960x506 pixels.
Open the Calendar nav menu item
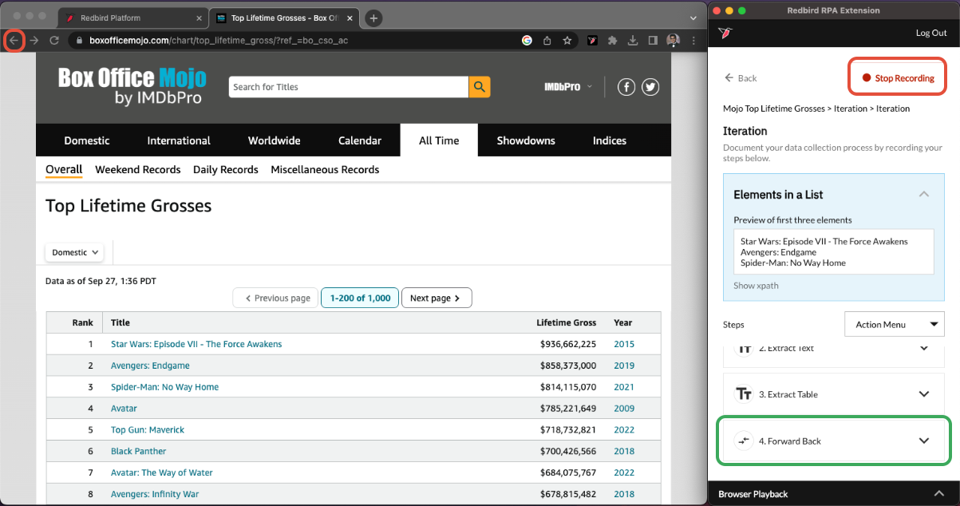tap(360, 140)
